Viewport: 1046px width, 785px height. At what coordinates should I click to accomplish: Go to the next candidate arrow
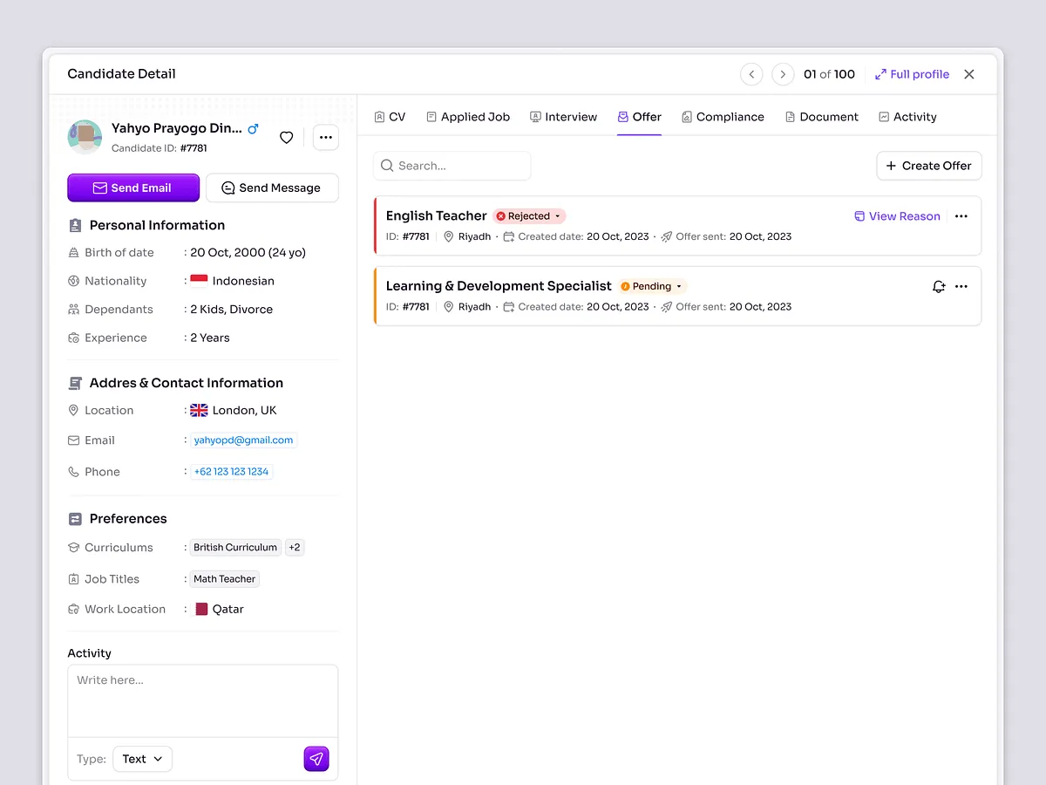point(783,74)
